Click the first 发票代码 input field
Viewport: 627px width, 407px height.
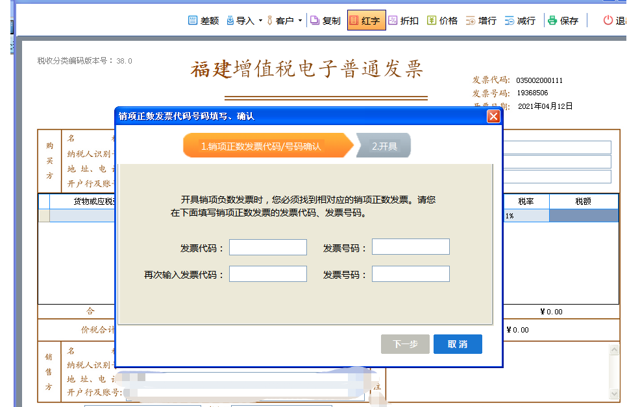coord(267,248)
